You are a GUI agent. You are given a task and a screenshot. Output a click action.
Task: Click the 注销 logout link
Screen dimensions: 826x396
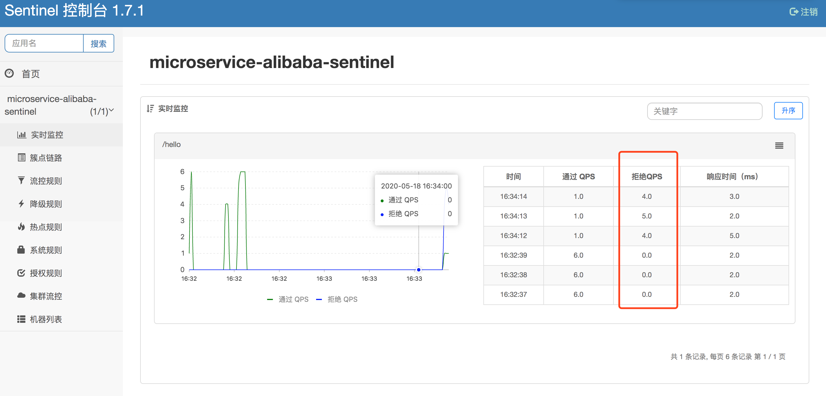tap(804, 12)
